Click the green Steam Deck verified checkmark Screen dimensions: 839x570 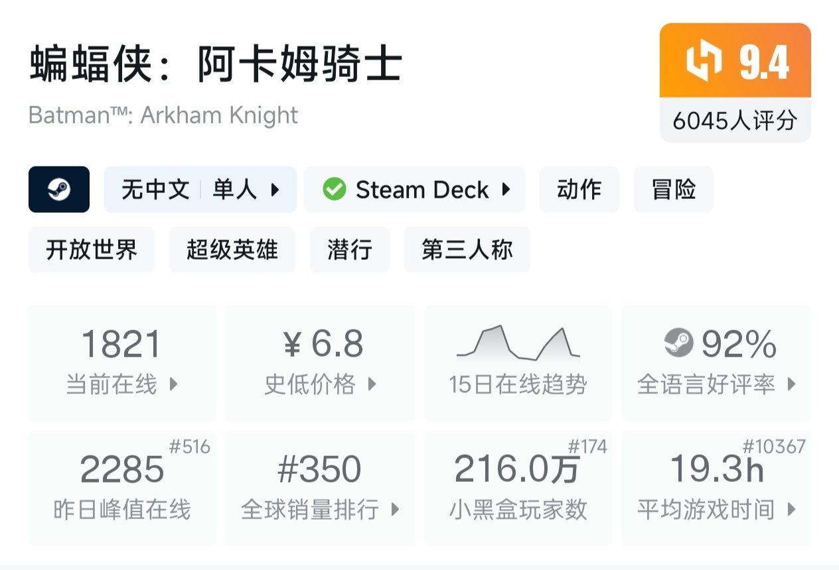click(x=334, y=190)
